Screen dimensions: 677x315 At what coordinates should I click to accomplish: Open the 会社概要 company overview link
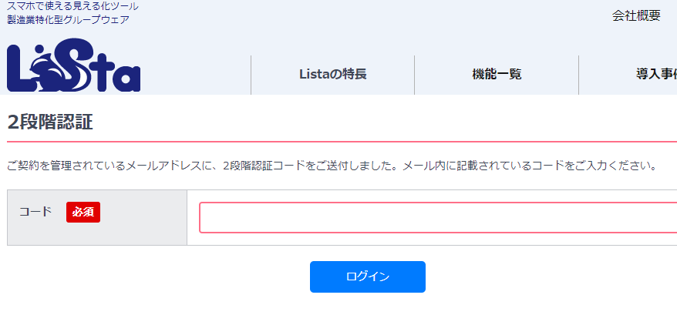point(636,15)
